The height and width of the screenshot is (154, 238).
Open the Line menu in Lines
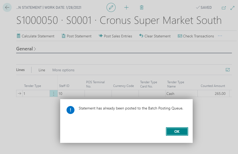(42, 70)
